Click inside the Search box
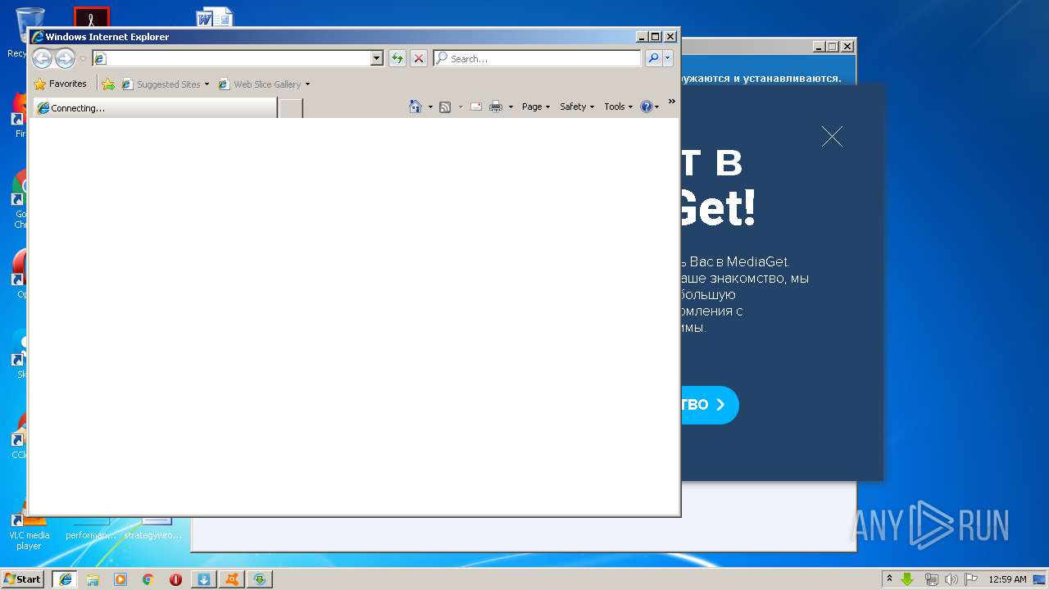This screenshot has height=590, width=1049. pyautogui.click(x=538, y=58)
